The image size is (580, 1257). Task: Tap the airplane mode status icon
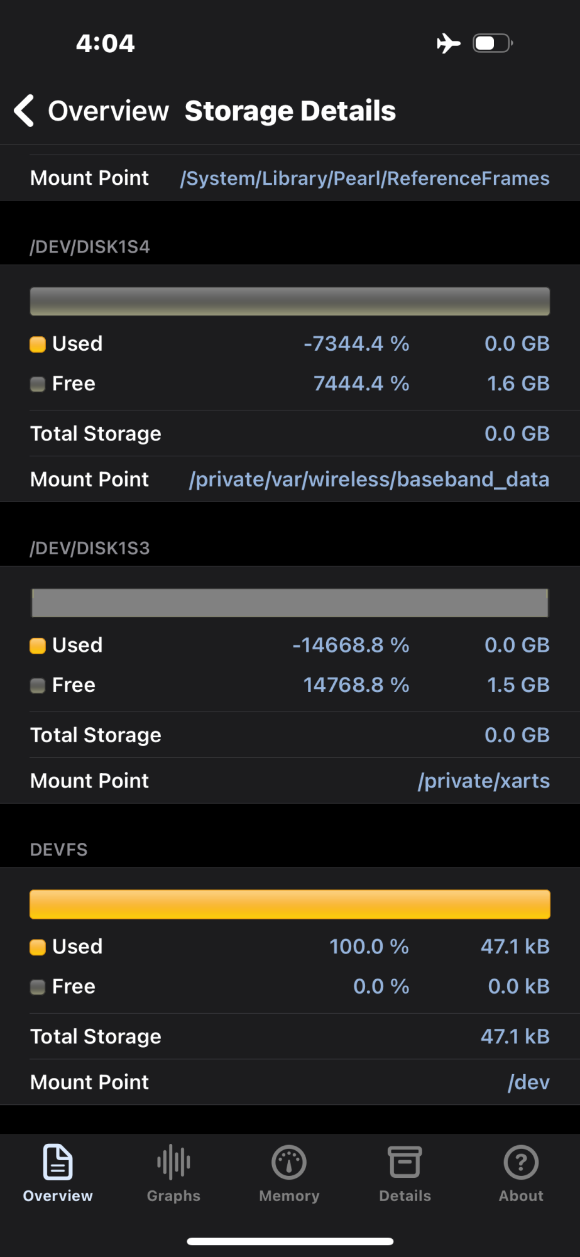[x=449, y=43]
